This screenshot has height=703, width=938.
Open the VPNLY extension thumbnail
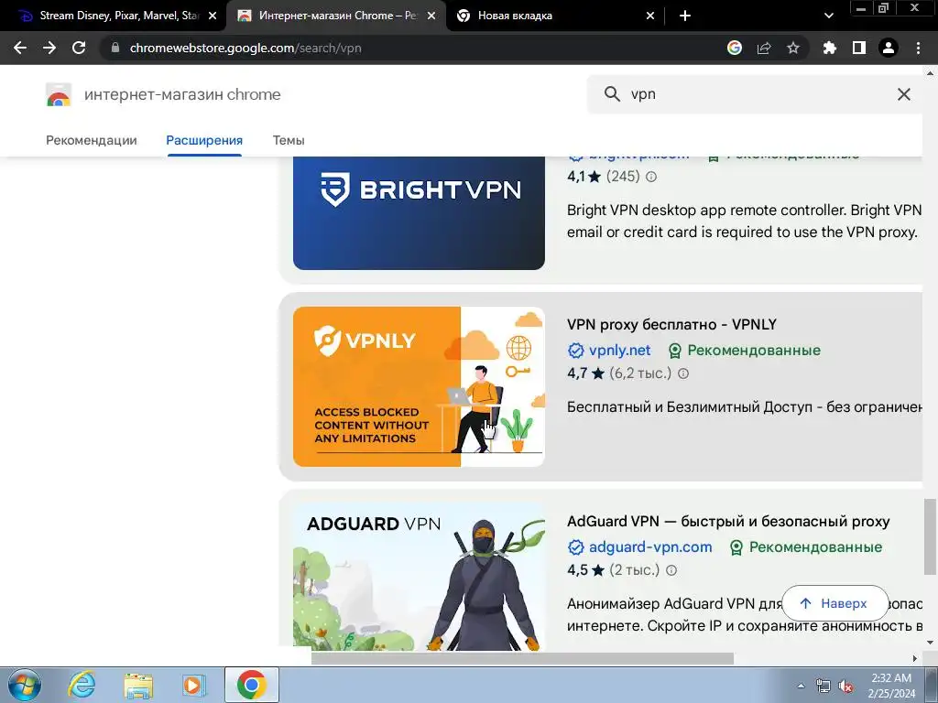tap(419, 387)
